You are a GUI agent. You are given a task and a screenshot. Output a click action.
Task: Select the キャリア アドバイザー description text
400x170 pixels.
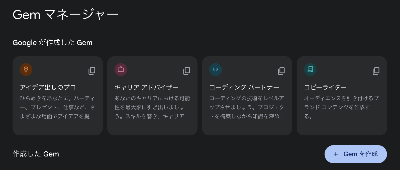pyautogui.click(x=152, y=107)
